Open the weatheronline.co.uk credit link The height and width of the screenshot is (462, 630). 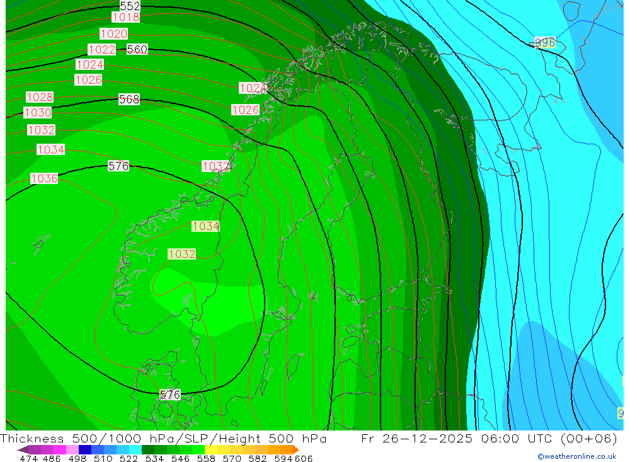577,456
